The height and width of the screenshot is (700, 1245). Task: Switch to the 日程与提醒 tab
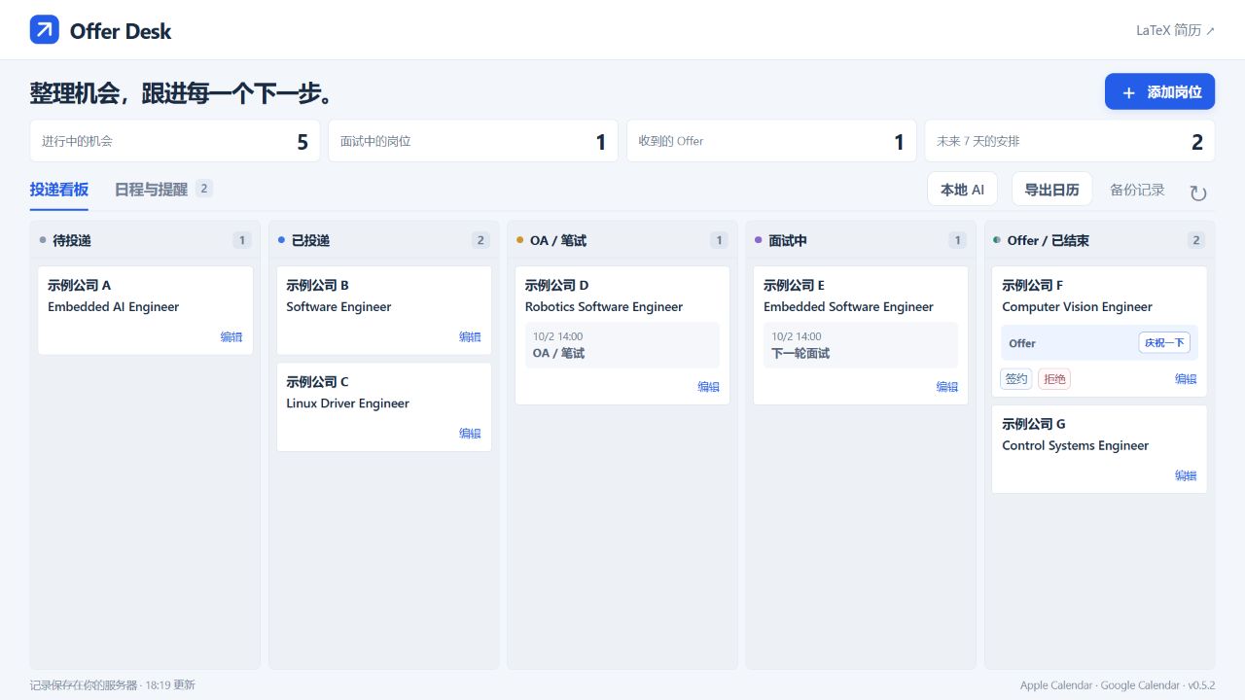(x=162, y=190)
